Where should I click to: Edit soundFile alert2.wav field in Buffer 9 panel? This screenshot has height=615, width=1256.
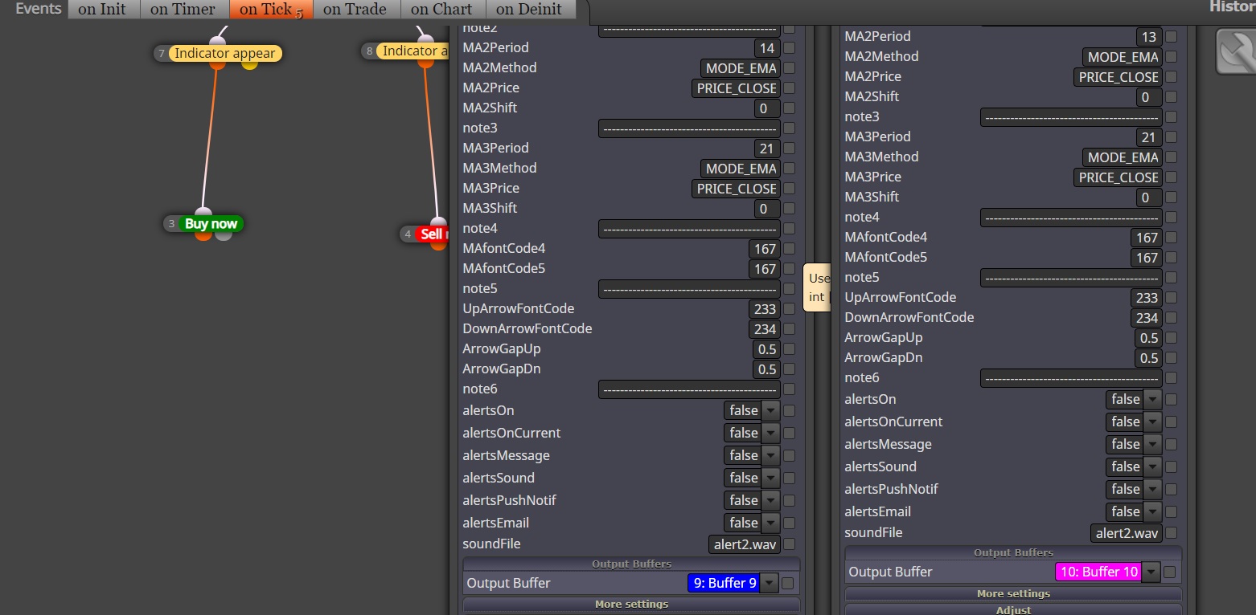click(745, 544)
